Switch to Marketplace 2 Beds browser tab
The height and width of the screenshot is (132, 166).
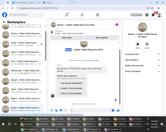point(26,3)
